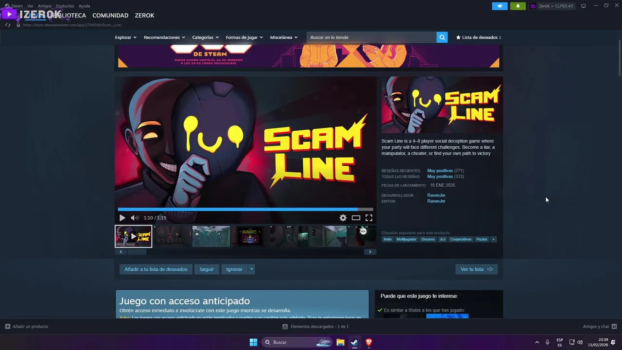
Task: Expand the Recomendaciones menu
Action: click(164, 37)
